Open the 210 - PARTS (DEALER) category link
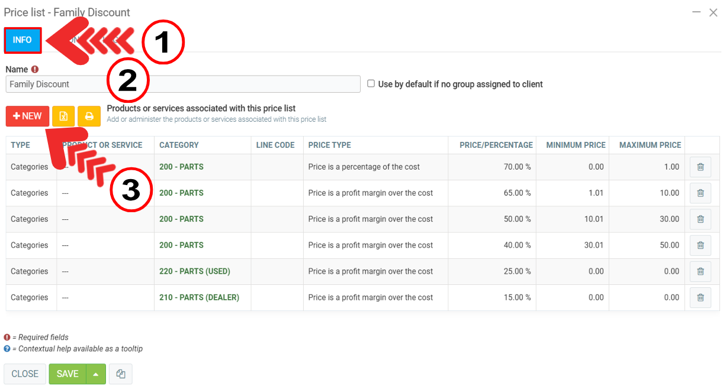 click(x=199, y=297)
